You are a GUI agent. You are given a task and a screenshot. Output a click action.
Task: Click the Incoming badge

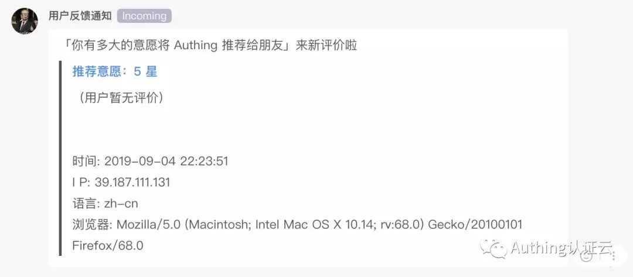tap(144, 16)
